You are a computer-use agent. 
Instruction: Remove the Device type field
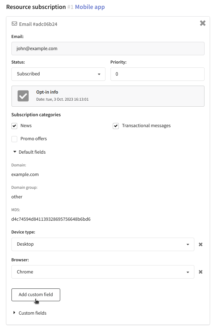point(200,244)
